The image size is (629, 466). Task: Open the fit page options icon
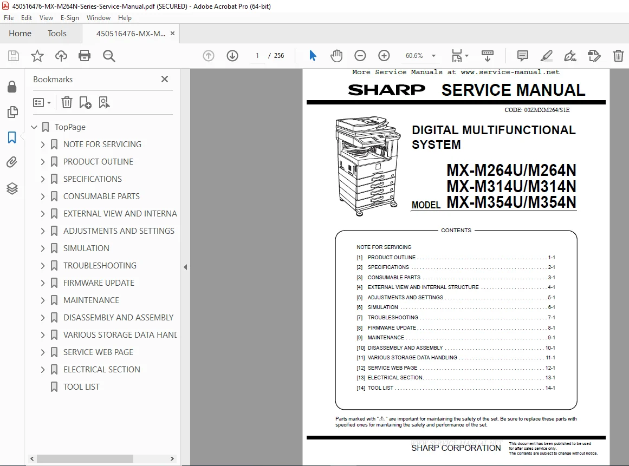[460, 56]
